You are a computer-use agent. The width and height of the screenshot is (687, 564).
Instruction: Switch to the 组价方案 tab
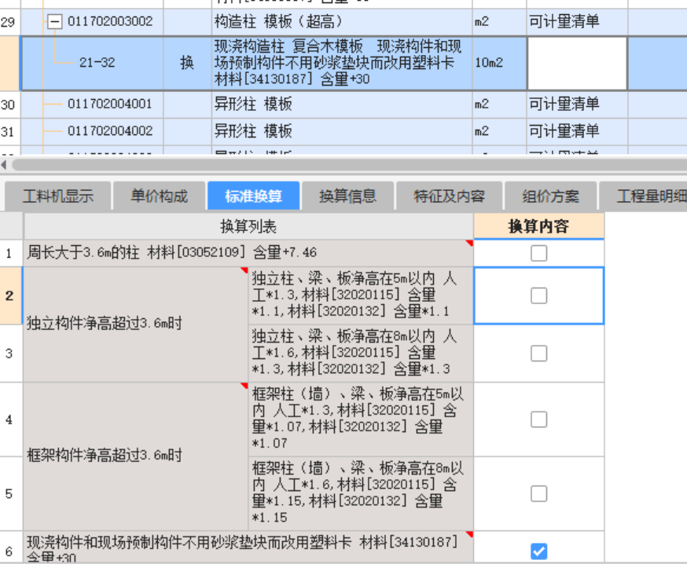550,196
